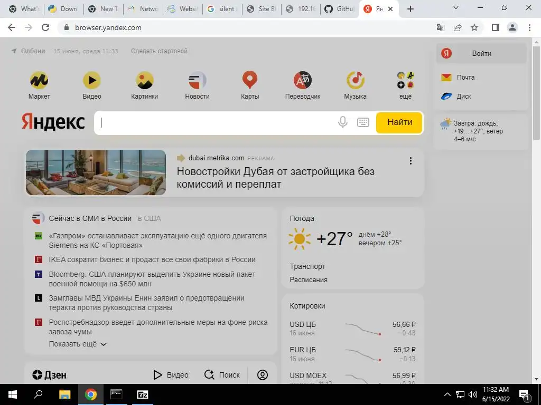The height and width of the screenshot is (405, 541).
Task: Open tomorrow's weather forecast widget
Action: [480, 131]
